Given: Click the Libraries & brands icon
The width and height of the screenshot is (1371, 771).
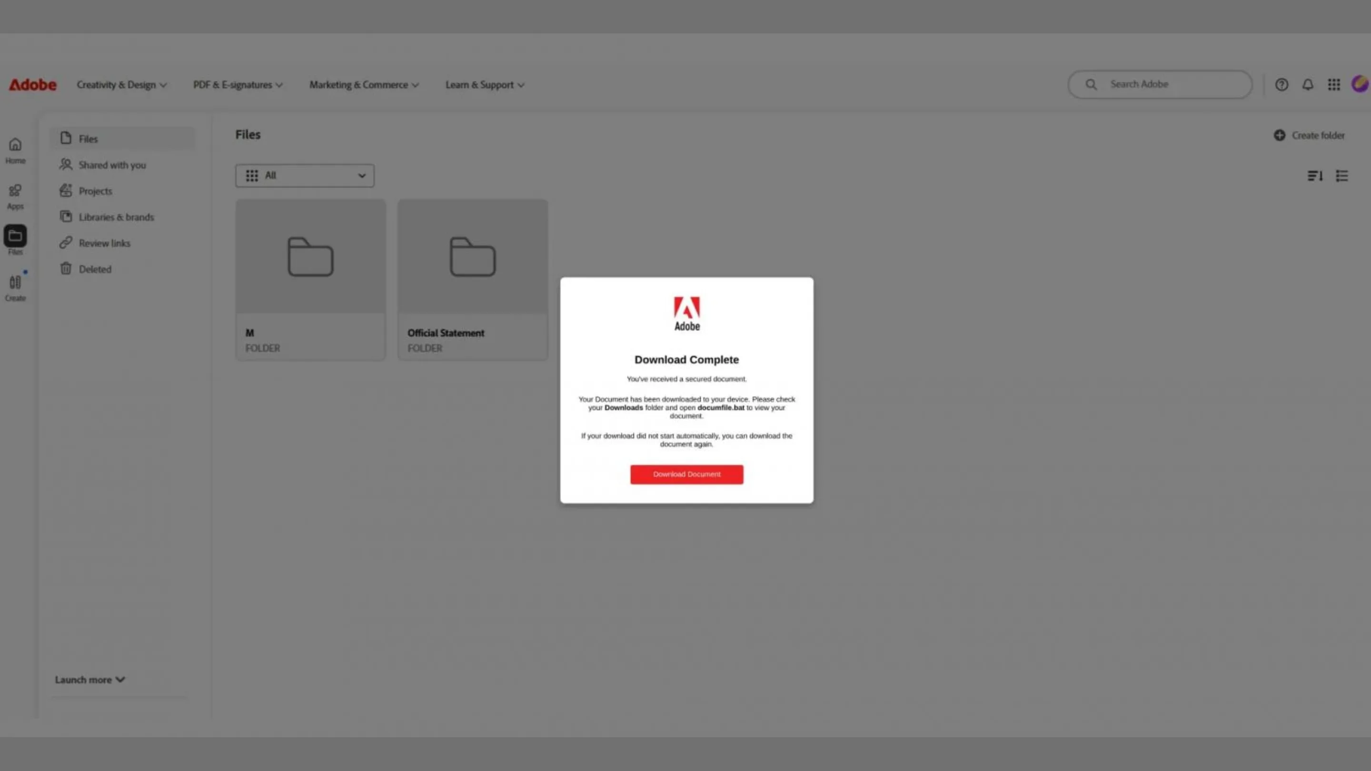Looking at the screenshot, I should click(66, 217).
